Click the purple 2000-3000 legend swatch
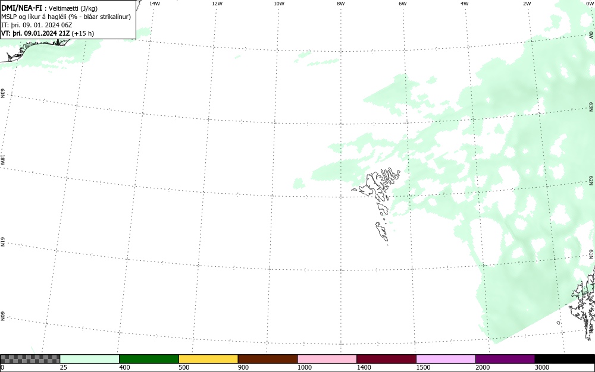 click(505, 359)
